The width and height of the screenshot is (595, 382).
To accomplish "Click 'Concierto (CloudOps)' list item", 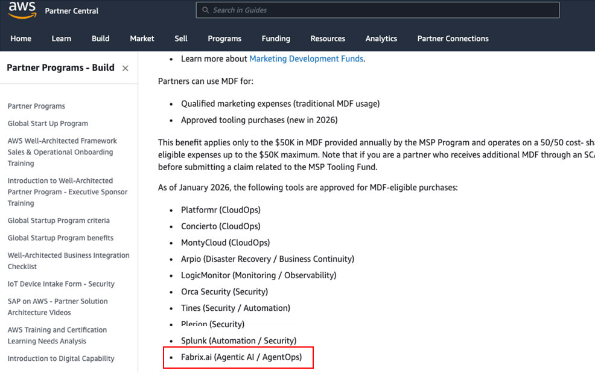I will click(x=220, y=226).
